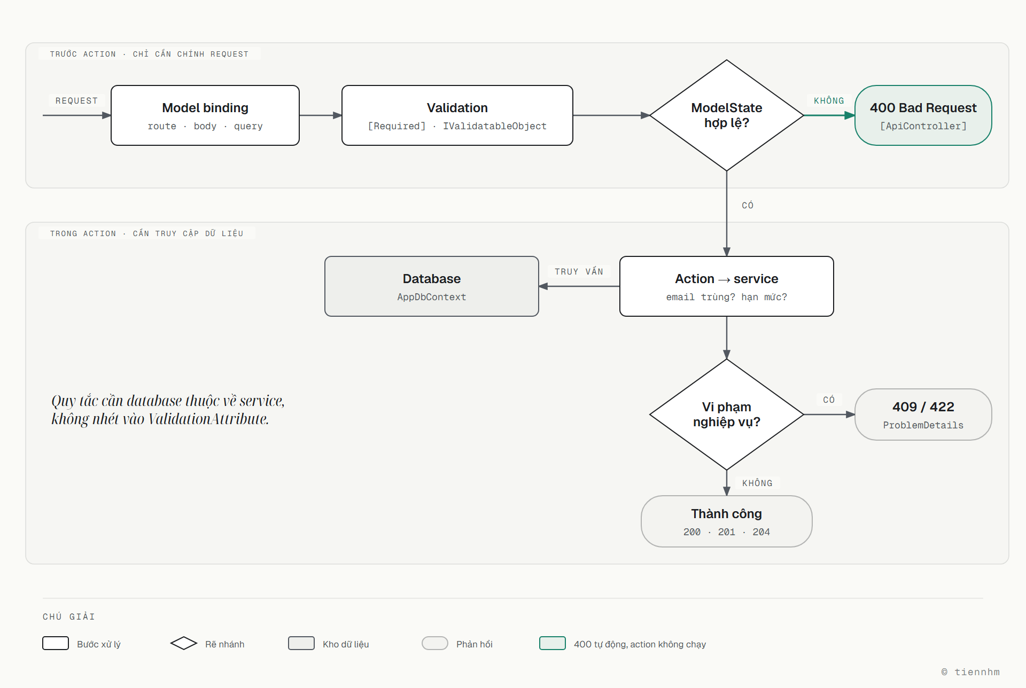Click the '© tiennhm' credit text
The height and width of the screenshot is (688, 1026).
(x=970, y=672)
